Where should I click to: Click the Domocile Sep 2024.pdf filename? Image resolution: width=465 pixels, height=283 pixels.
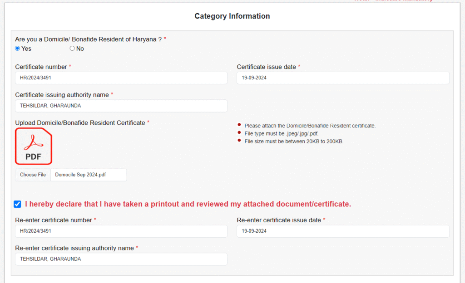point(80,175)
